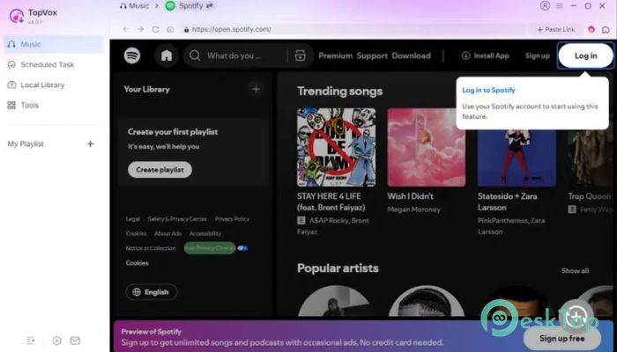Go forward with the browser forward arrow
Viewport: 617px width, 352px height.
coord(140,29)
